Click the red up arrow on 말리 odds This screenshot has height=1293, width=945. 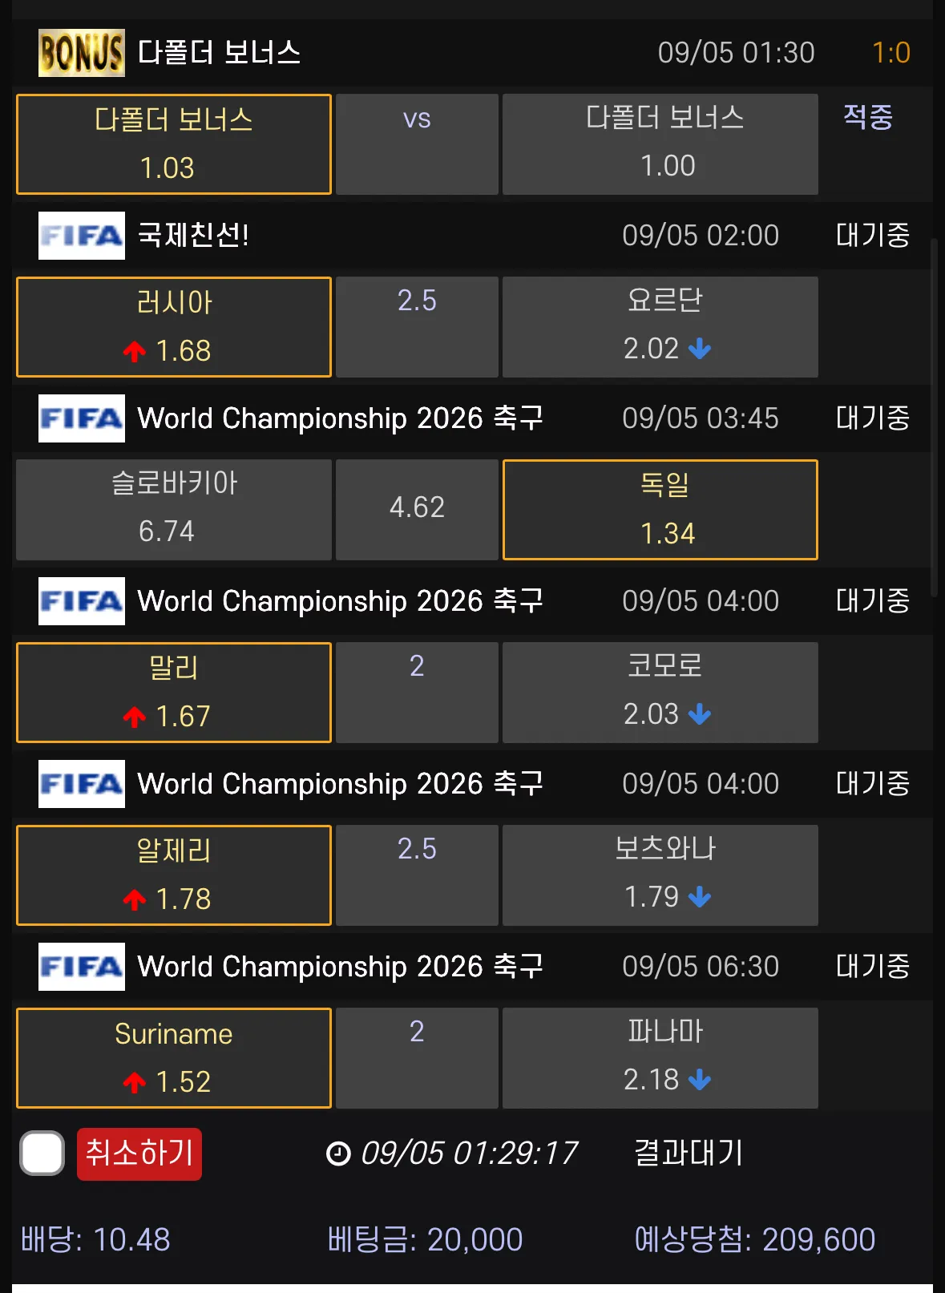(x=135, y=717)
